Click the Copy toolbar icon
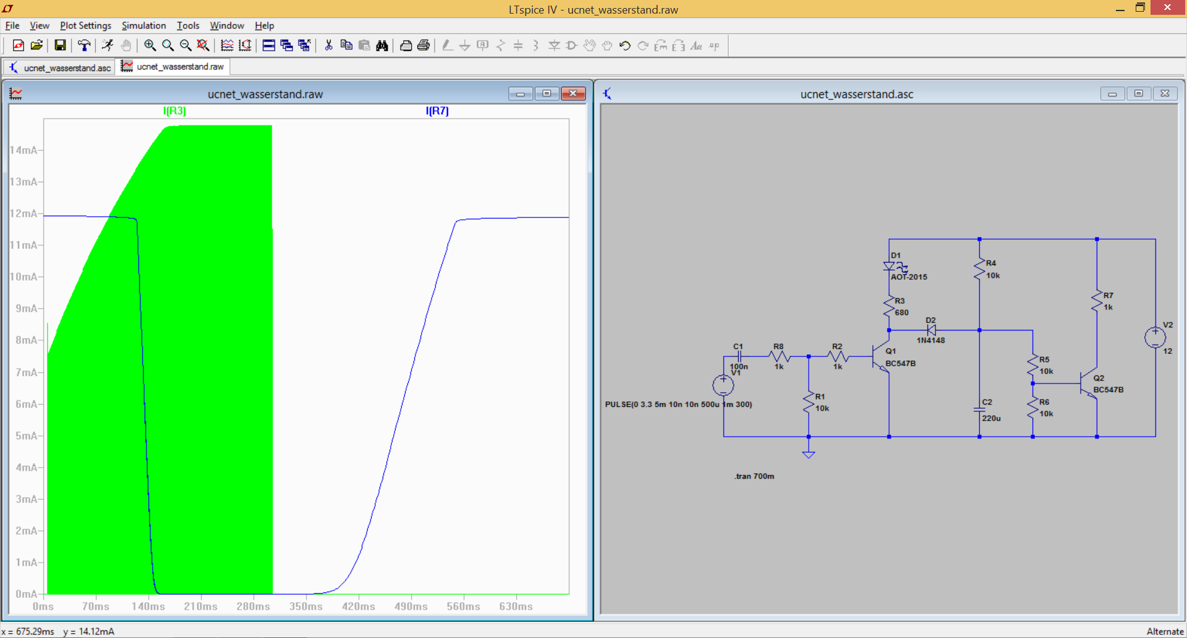 click(346, 45)
